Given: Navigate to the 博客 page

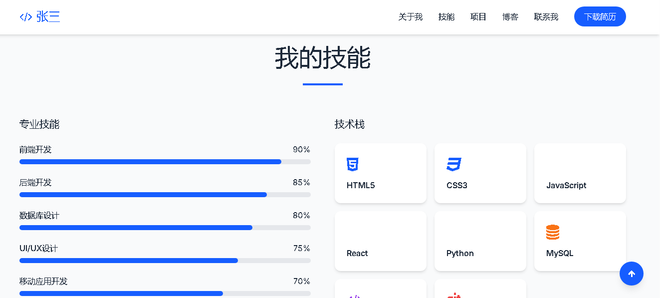Looking at the screenshot, I should click(x=510, y=17).
